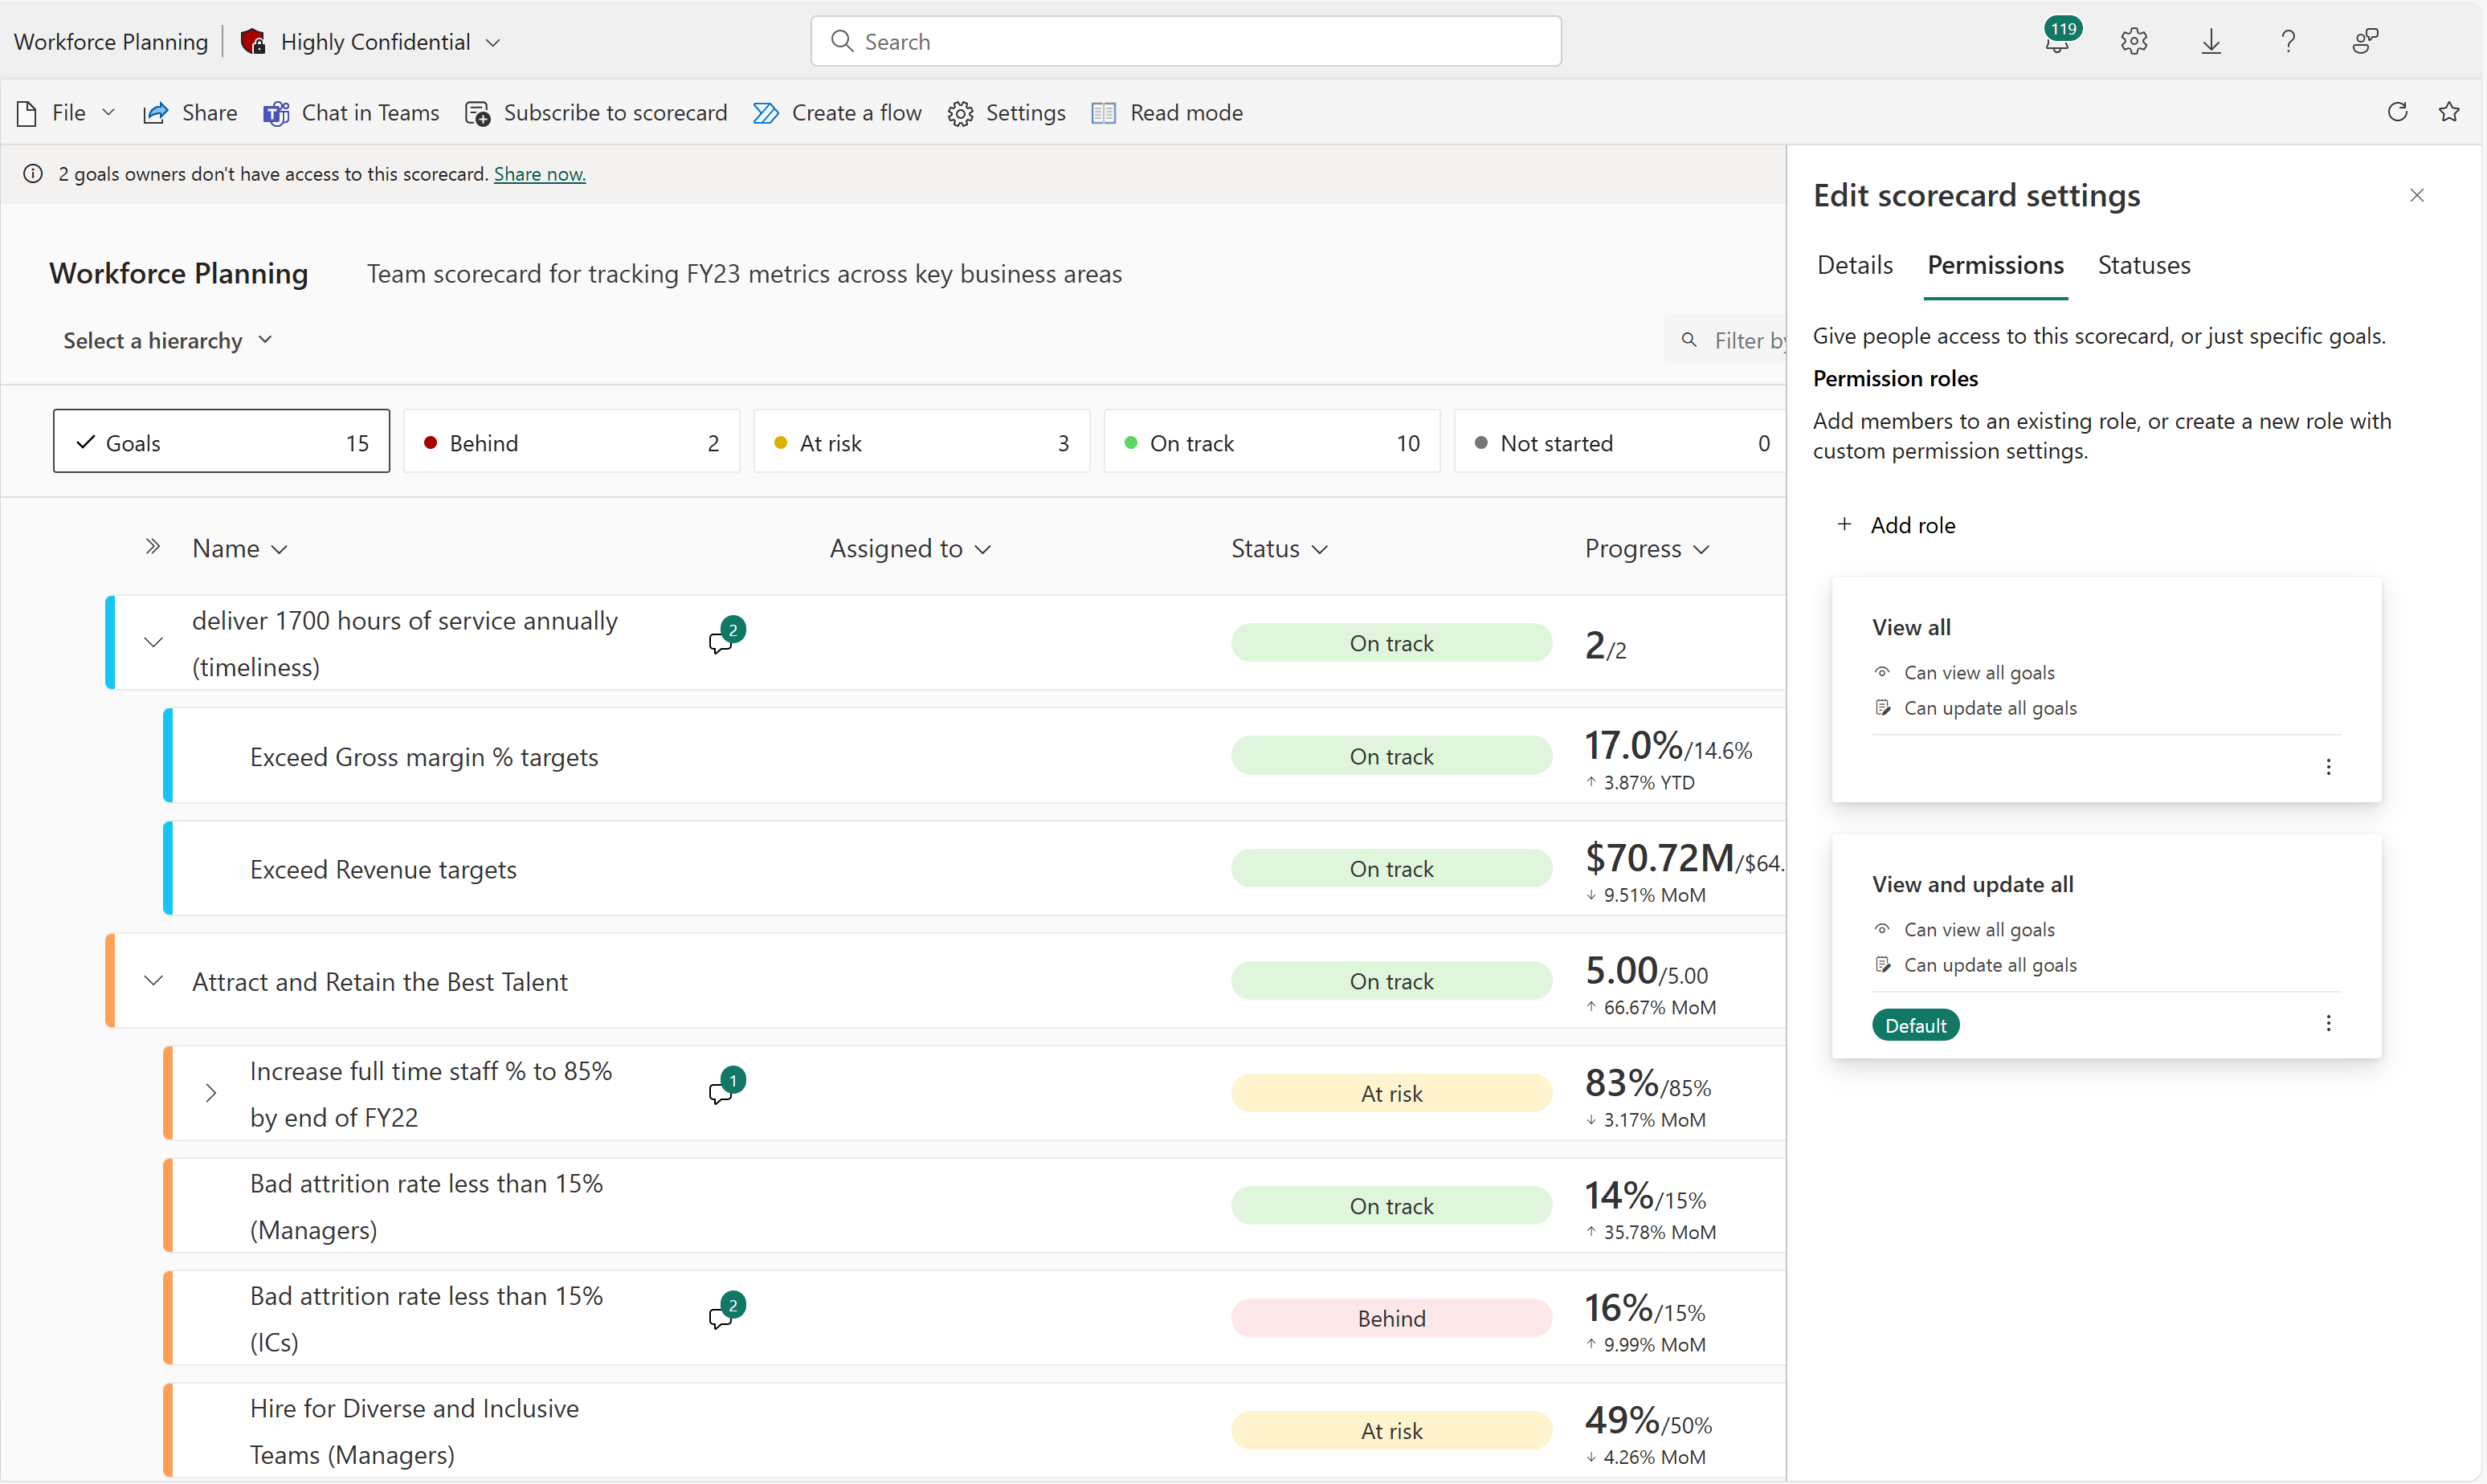Switch to the Details tab
The width and height of the screenshot is (2487, 1484).
tap(1855, 265)
